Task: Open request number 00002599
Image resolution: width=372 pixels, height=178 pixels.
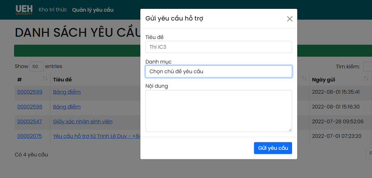Action: 30,92
